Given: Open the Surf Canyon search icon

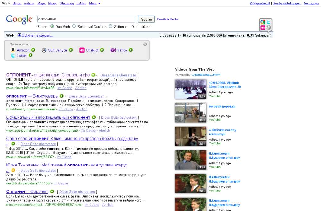Looking at the screenshot, I should click(44, 50).
